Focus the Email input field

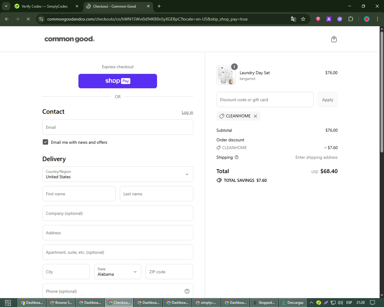coord(118,127)
